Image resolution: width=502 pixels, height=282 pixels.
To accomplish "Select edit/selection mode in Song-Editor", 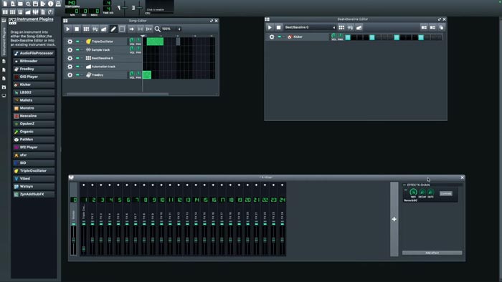I will pos(122,29).
